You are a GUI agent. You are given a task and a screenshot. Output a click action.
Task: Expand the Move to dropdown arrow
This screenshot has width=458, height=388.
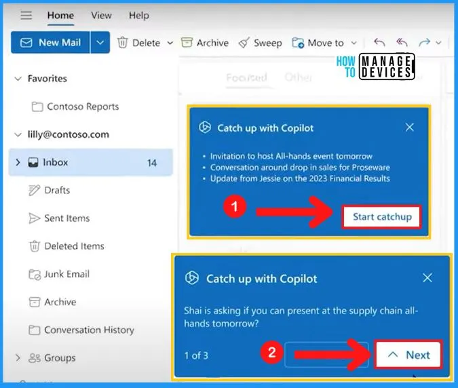[x=354, y=43]
